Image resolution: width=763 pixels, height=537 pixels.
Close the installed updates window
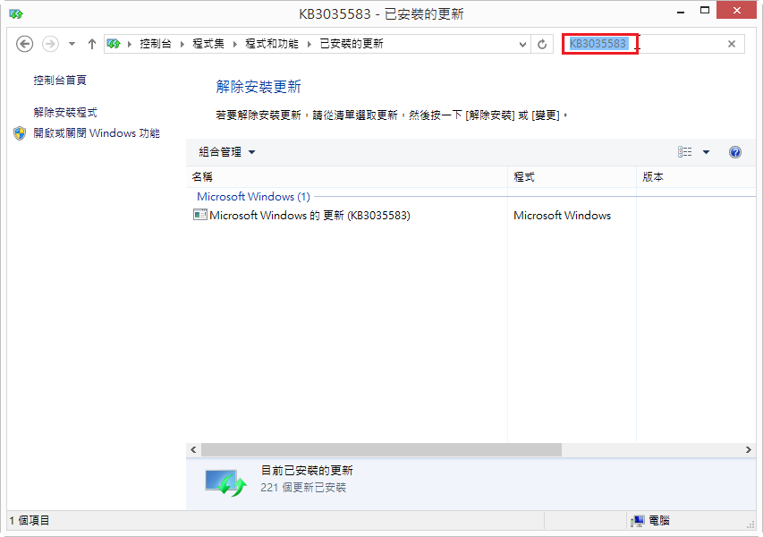737,11
